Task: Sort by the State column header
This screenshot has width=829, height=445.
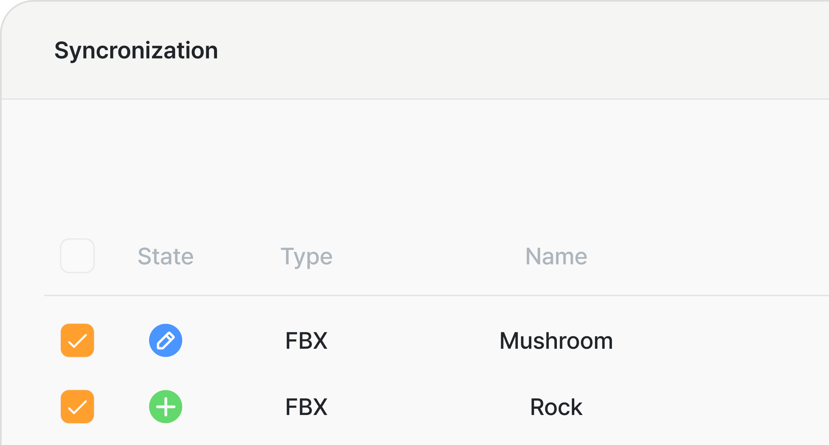Action: (x=165, y=256)
